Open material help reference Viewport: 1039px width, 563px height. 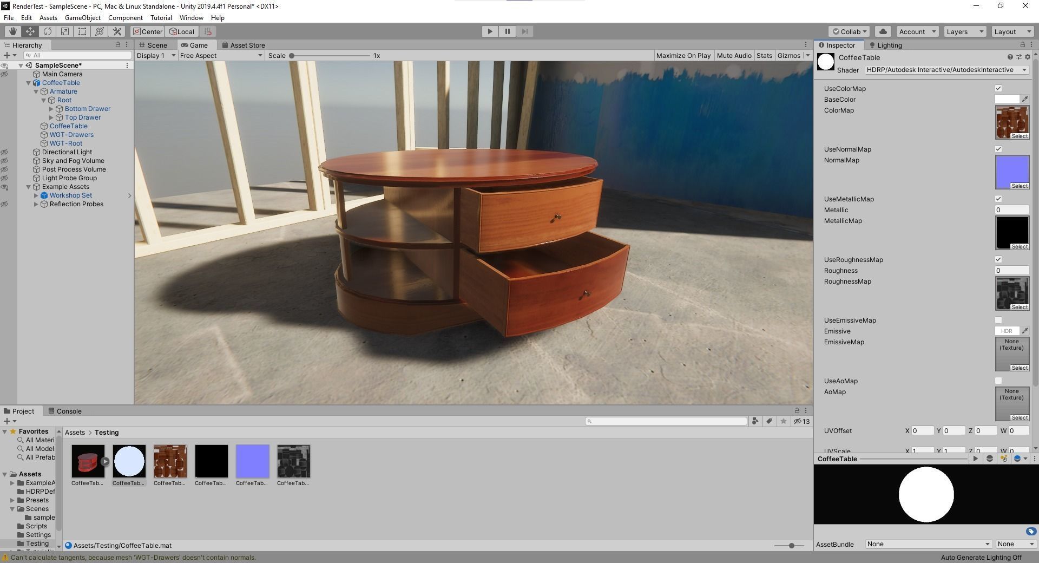1010,57
